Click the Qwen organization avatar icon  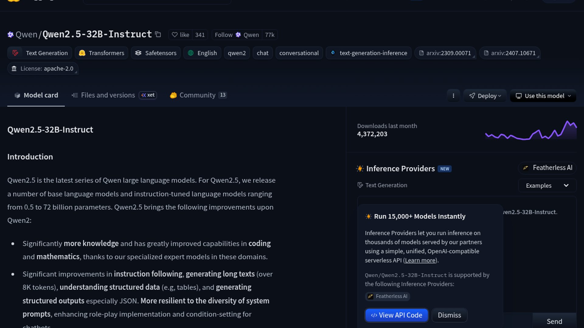point(11,35)
